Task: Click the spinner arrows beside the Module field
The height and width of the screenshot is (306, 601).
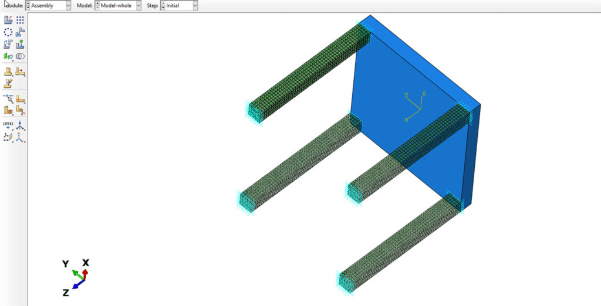Action: click(x=28, y=5)
